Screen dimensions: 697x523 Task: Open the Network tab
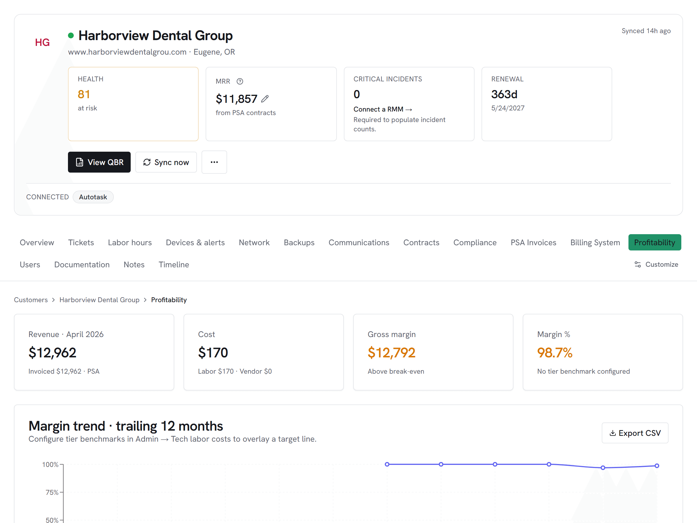tap(254, 242)
